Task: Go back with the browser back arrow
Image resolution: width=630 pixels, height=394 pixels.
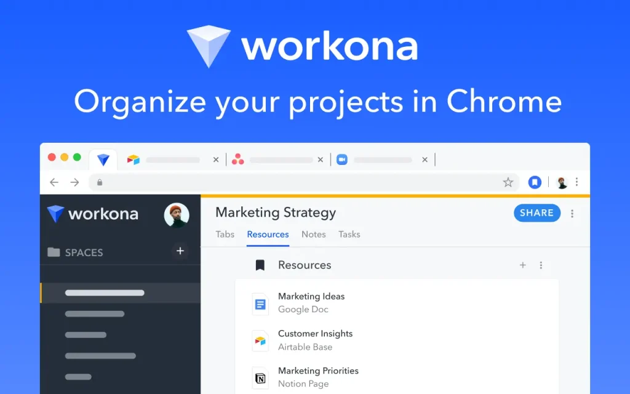Action: (x=54, y=182)
